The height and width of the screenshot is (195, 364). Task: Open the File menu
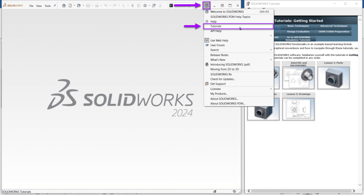coord(31,6)
